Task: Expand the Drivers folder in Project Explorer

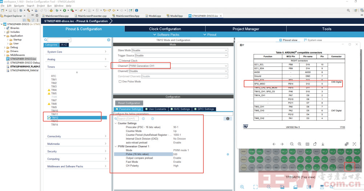Action: point(5,51)
